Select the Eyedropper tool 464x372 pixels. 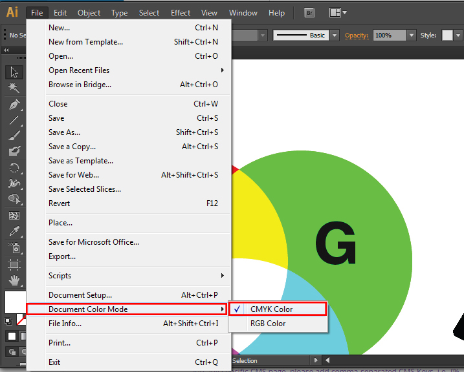click(14, 231)
